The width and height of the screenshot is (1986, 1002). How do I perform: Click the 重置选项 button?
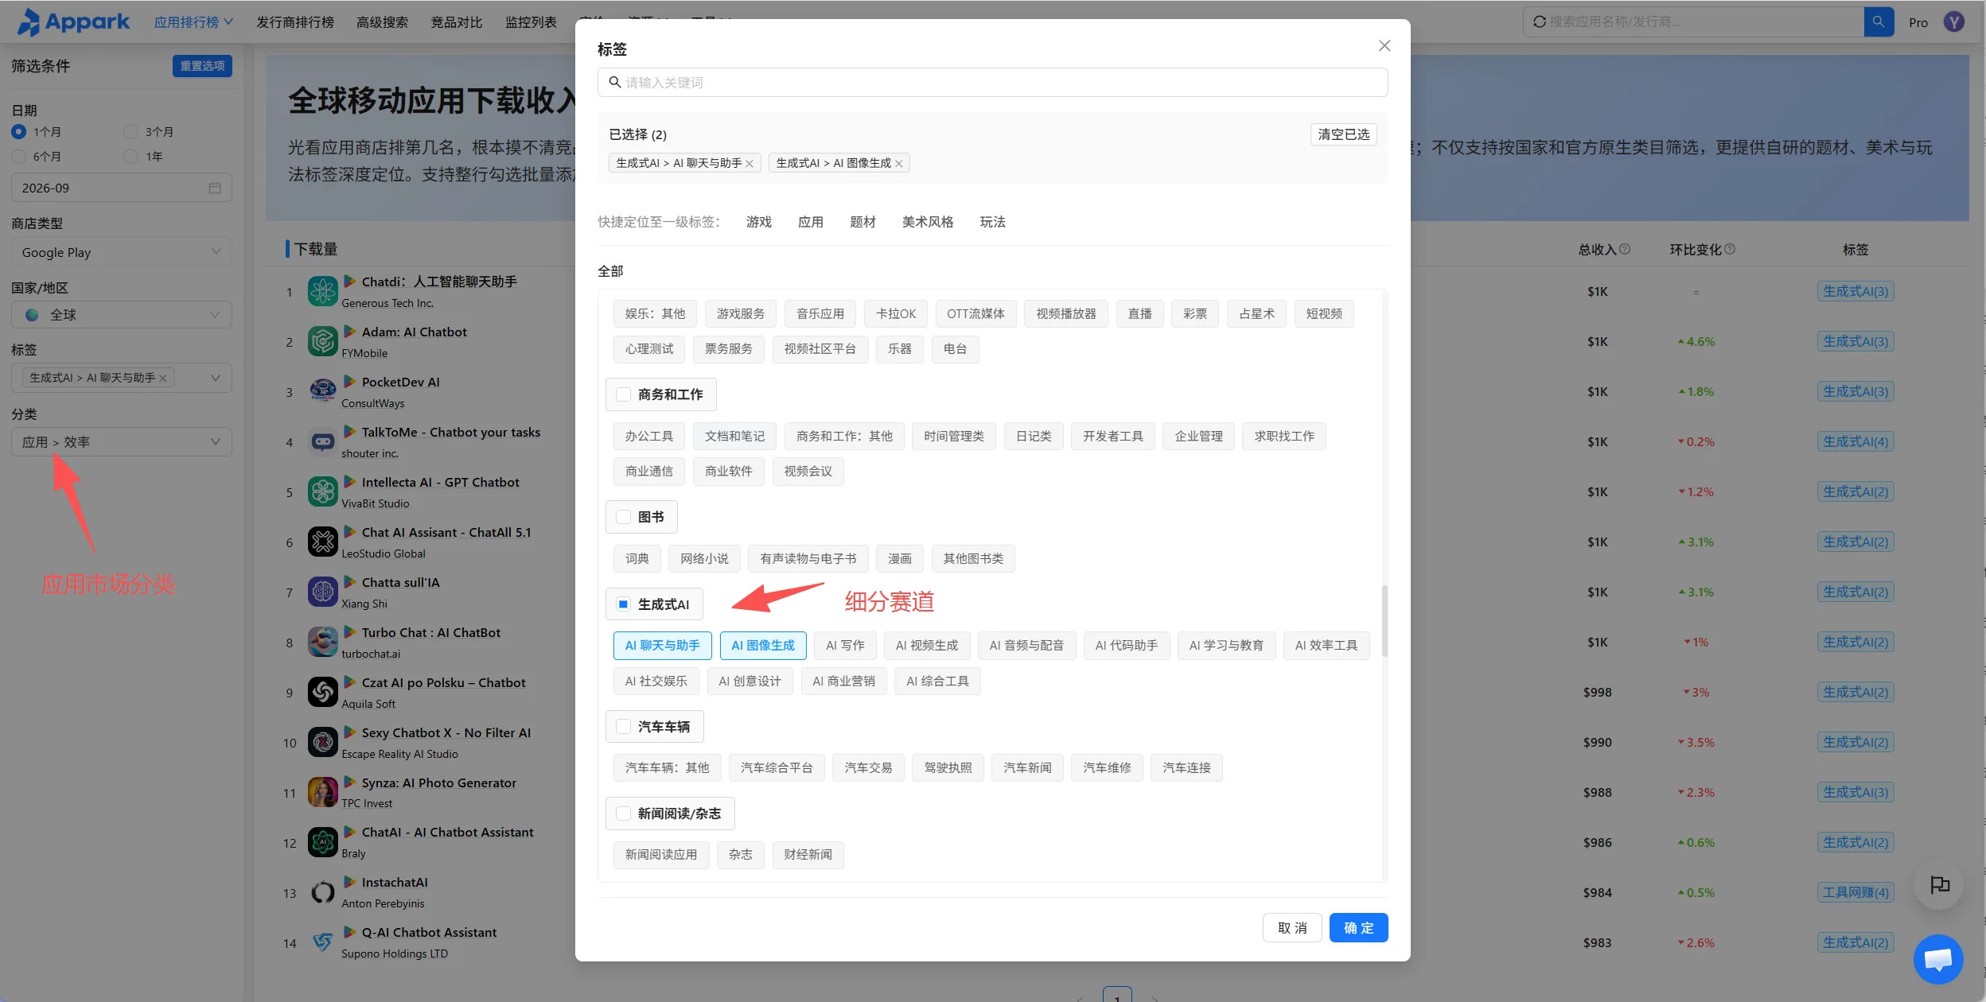click(202, 66)
